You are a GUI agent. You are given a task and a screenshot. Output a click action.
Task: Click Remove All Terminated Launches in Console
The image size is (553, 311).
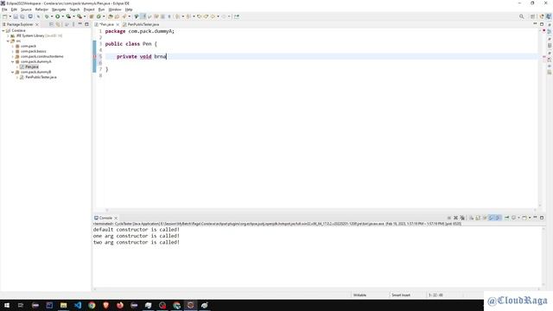click(462, 218)
